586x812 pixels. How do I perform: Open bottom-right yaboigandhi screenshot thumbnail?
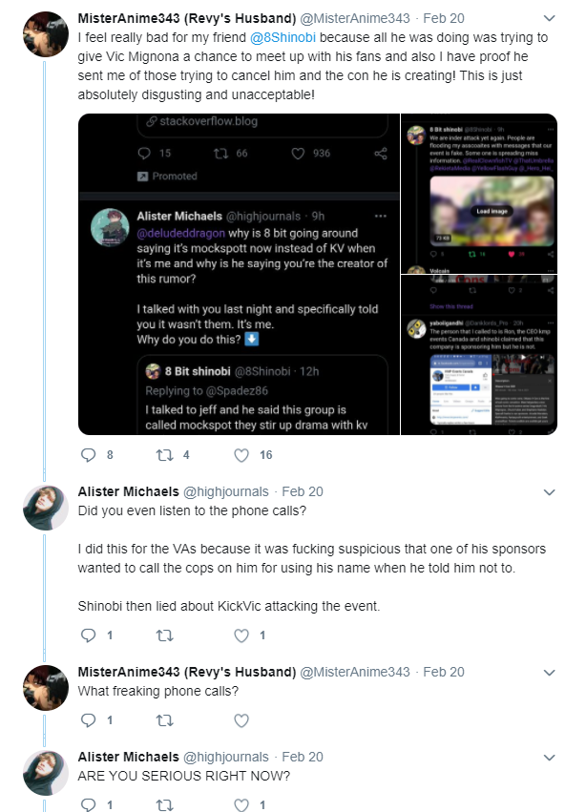coord(479,355)
